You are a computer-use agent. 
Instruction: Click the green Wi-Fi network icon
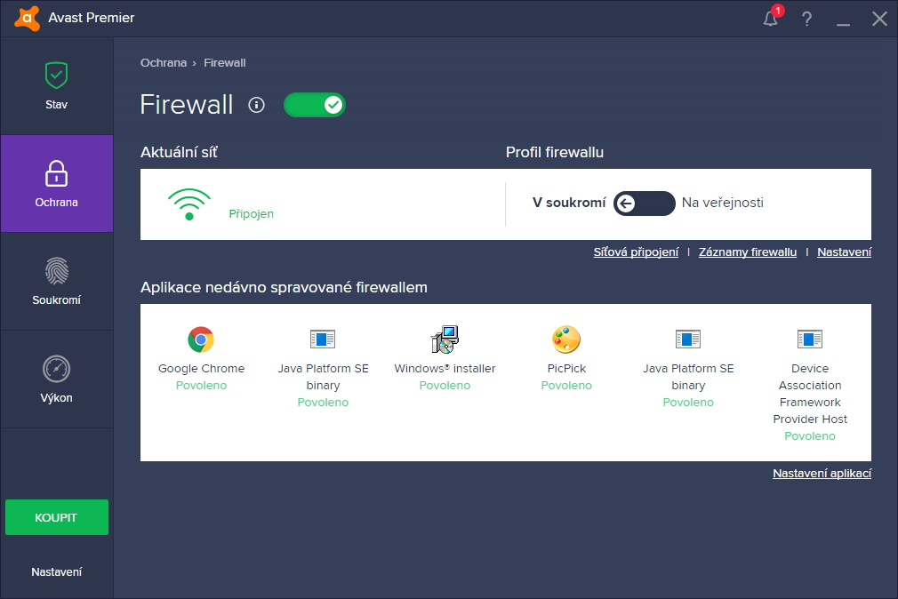click(x=189, y=204)
